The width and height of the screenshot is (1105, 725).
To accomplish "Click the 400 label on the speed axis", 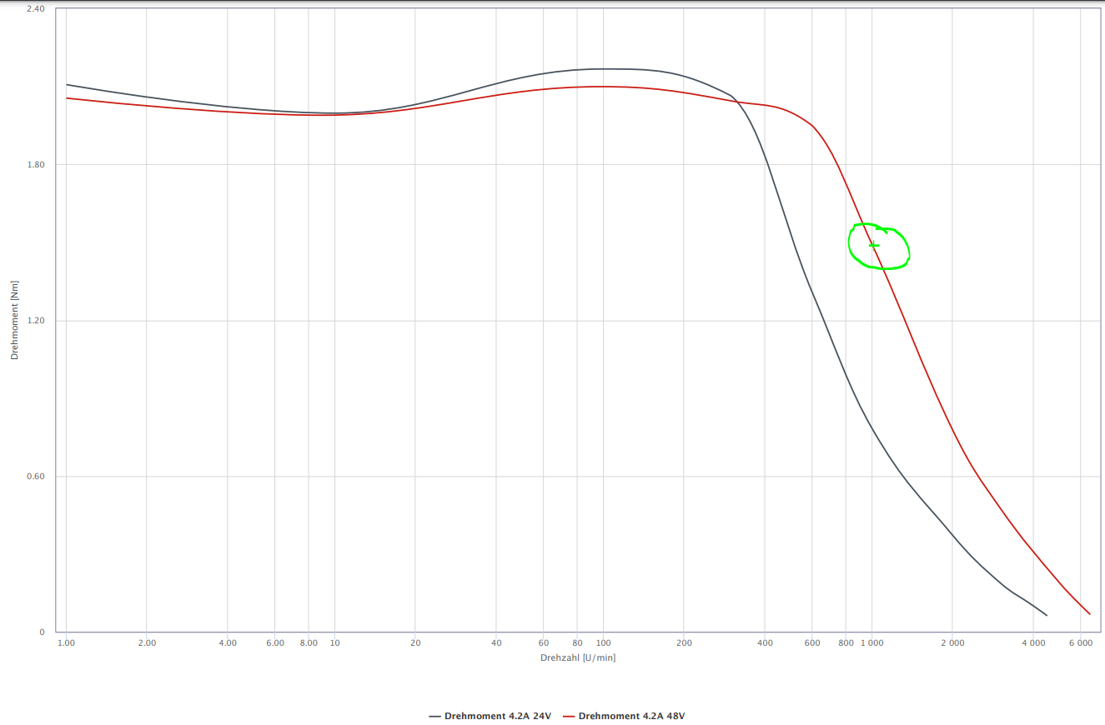I will (x=765, y=643).
